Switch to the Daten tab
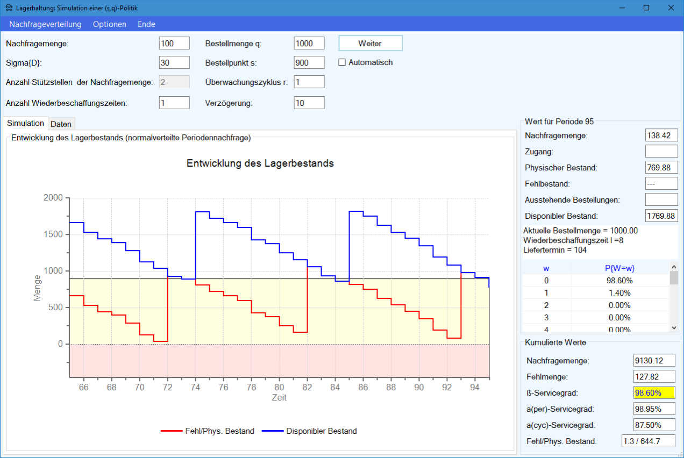The image size is (684, 458). [61, 124]
